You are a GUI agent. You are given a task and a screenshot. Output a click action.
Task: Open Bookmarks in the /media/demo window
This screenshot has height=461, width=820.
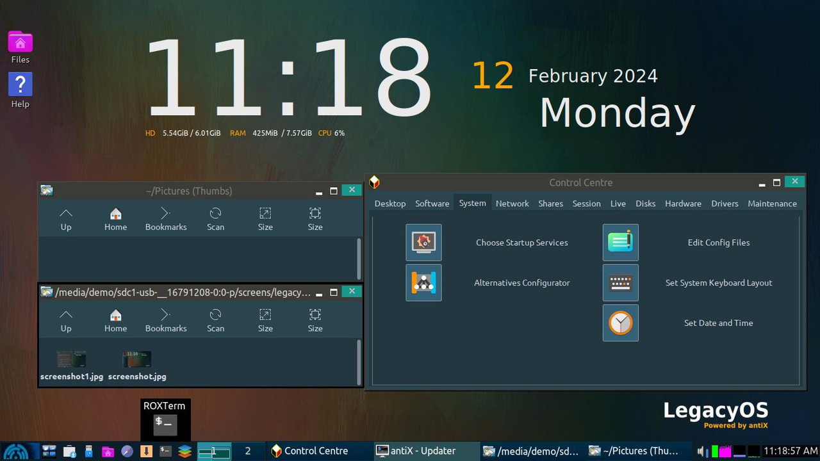pyautogui.click(x=166, y=320)
